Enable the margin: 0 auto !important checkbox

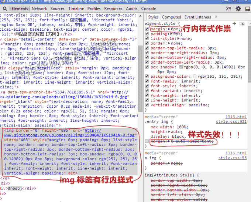147,141
